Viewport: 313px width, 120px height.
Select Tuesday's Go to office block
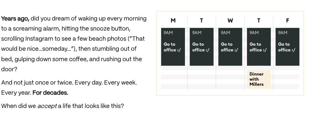(202, 47)
